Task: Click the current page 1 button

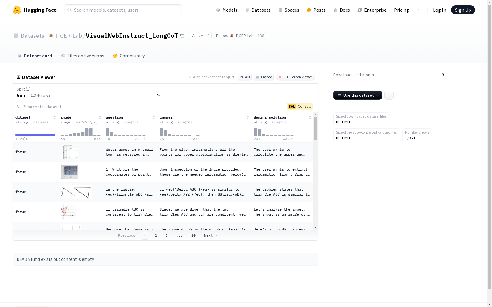Action: tap(145, 235)
